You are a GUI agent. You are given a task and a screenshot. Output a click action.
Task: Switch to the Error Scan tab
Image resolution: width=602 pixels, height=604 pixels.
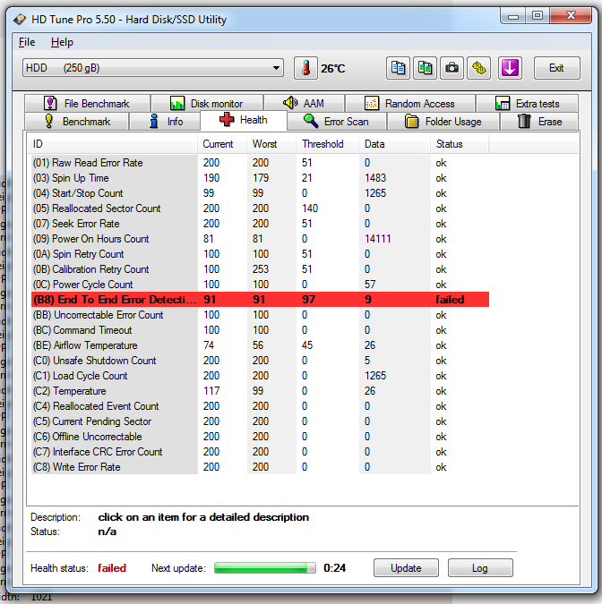coord(337,122)
